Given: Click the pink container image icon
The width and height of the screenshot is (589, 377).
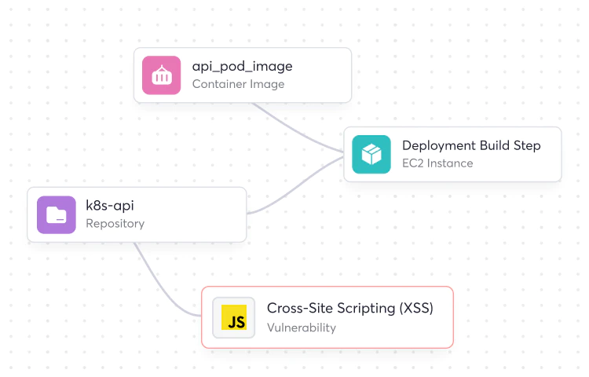Looking at the screenshot, I should coord(162,75).
